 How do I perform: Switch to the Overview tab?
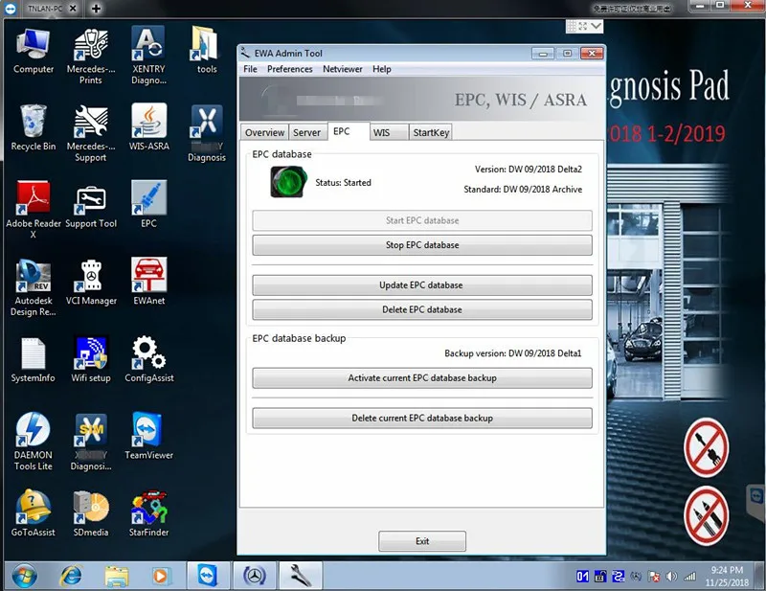pyautogui.click(x=264, y=132)
